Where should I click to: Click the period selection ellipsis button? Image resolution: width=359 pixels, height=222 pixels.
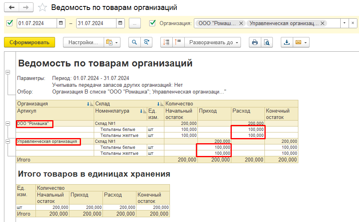click(x=135, y=23)
